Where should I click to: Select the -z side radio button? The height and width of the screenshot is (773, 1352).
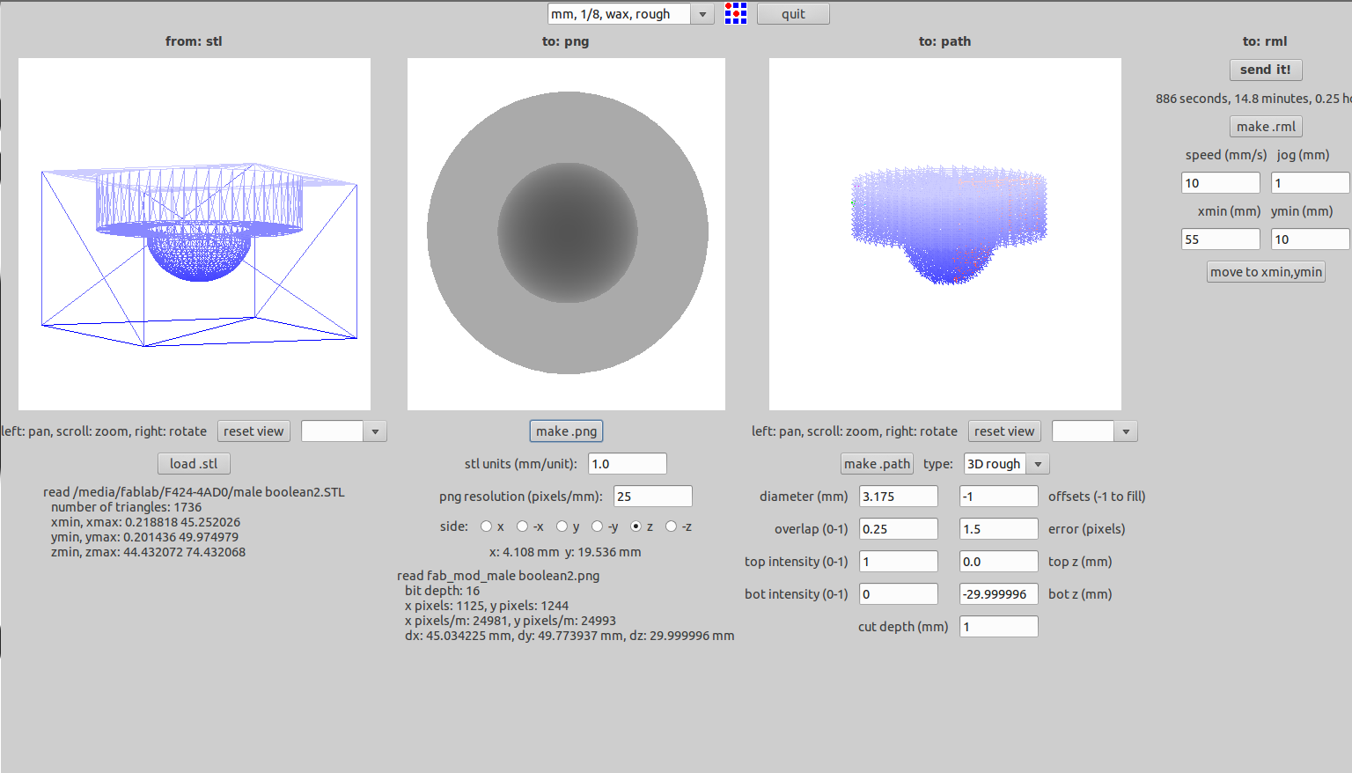[671, 526]
